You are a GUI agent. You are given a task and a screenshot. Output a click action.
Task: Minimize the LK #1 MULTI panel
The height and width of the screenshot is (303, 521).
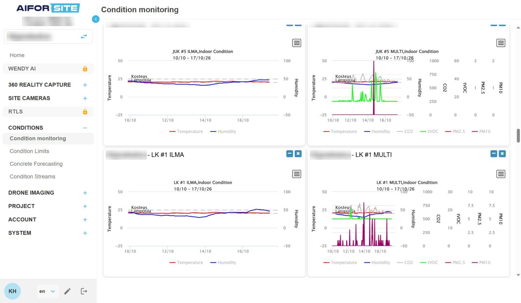[494, 154]
